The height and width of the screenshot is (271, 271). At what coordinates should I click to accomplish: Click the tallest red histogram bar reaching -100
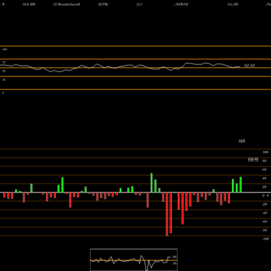point(167,214)
